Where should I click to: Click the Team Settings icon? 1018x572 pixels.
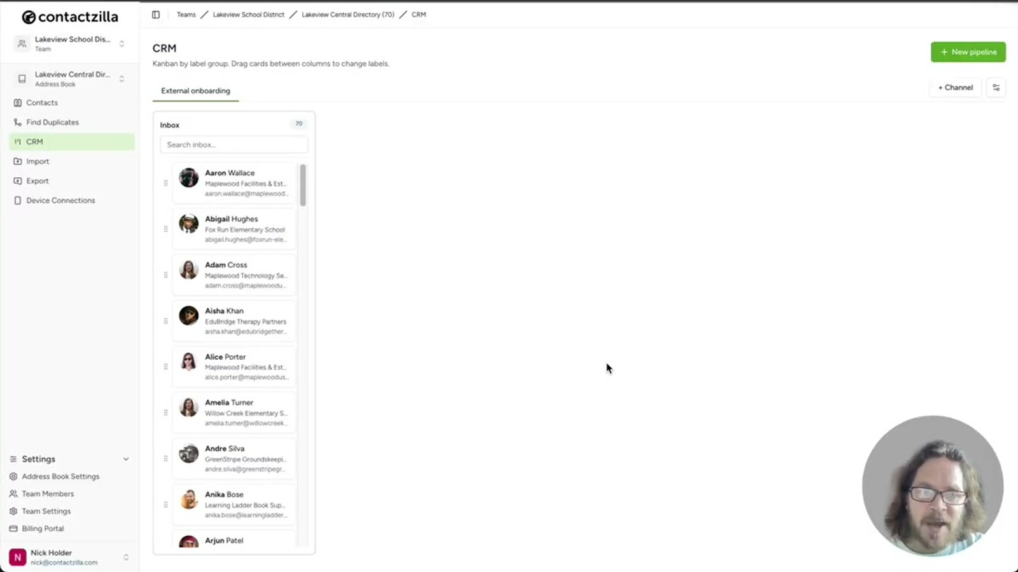[x=13, y=511]
